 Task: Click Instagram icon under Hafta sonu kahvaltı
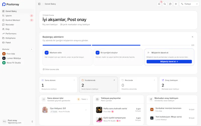(112, 112)
